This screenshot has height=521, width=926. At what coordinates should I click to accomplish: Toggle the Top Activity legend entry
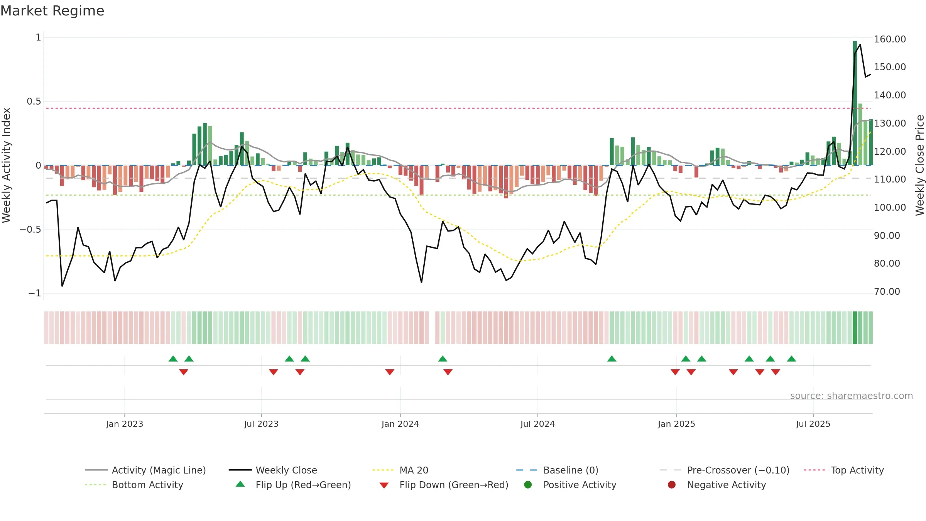pyautogui.click(x=843, y=470)
